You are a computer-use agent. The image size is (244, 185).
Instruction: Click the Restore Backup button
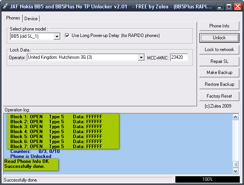pos(219,84)
